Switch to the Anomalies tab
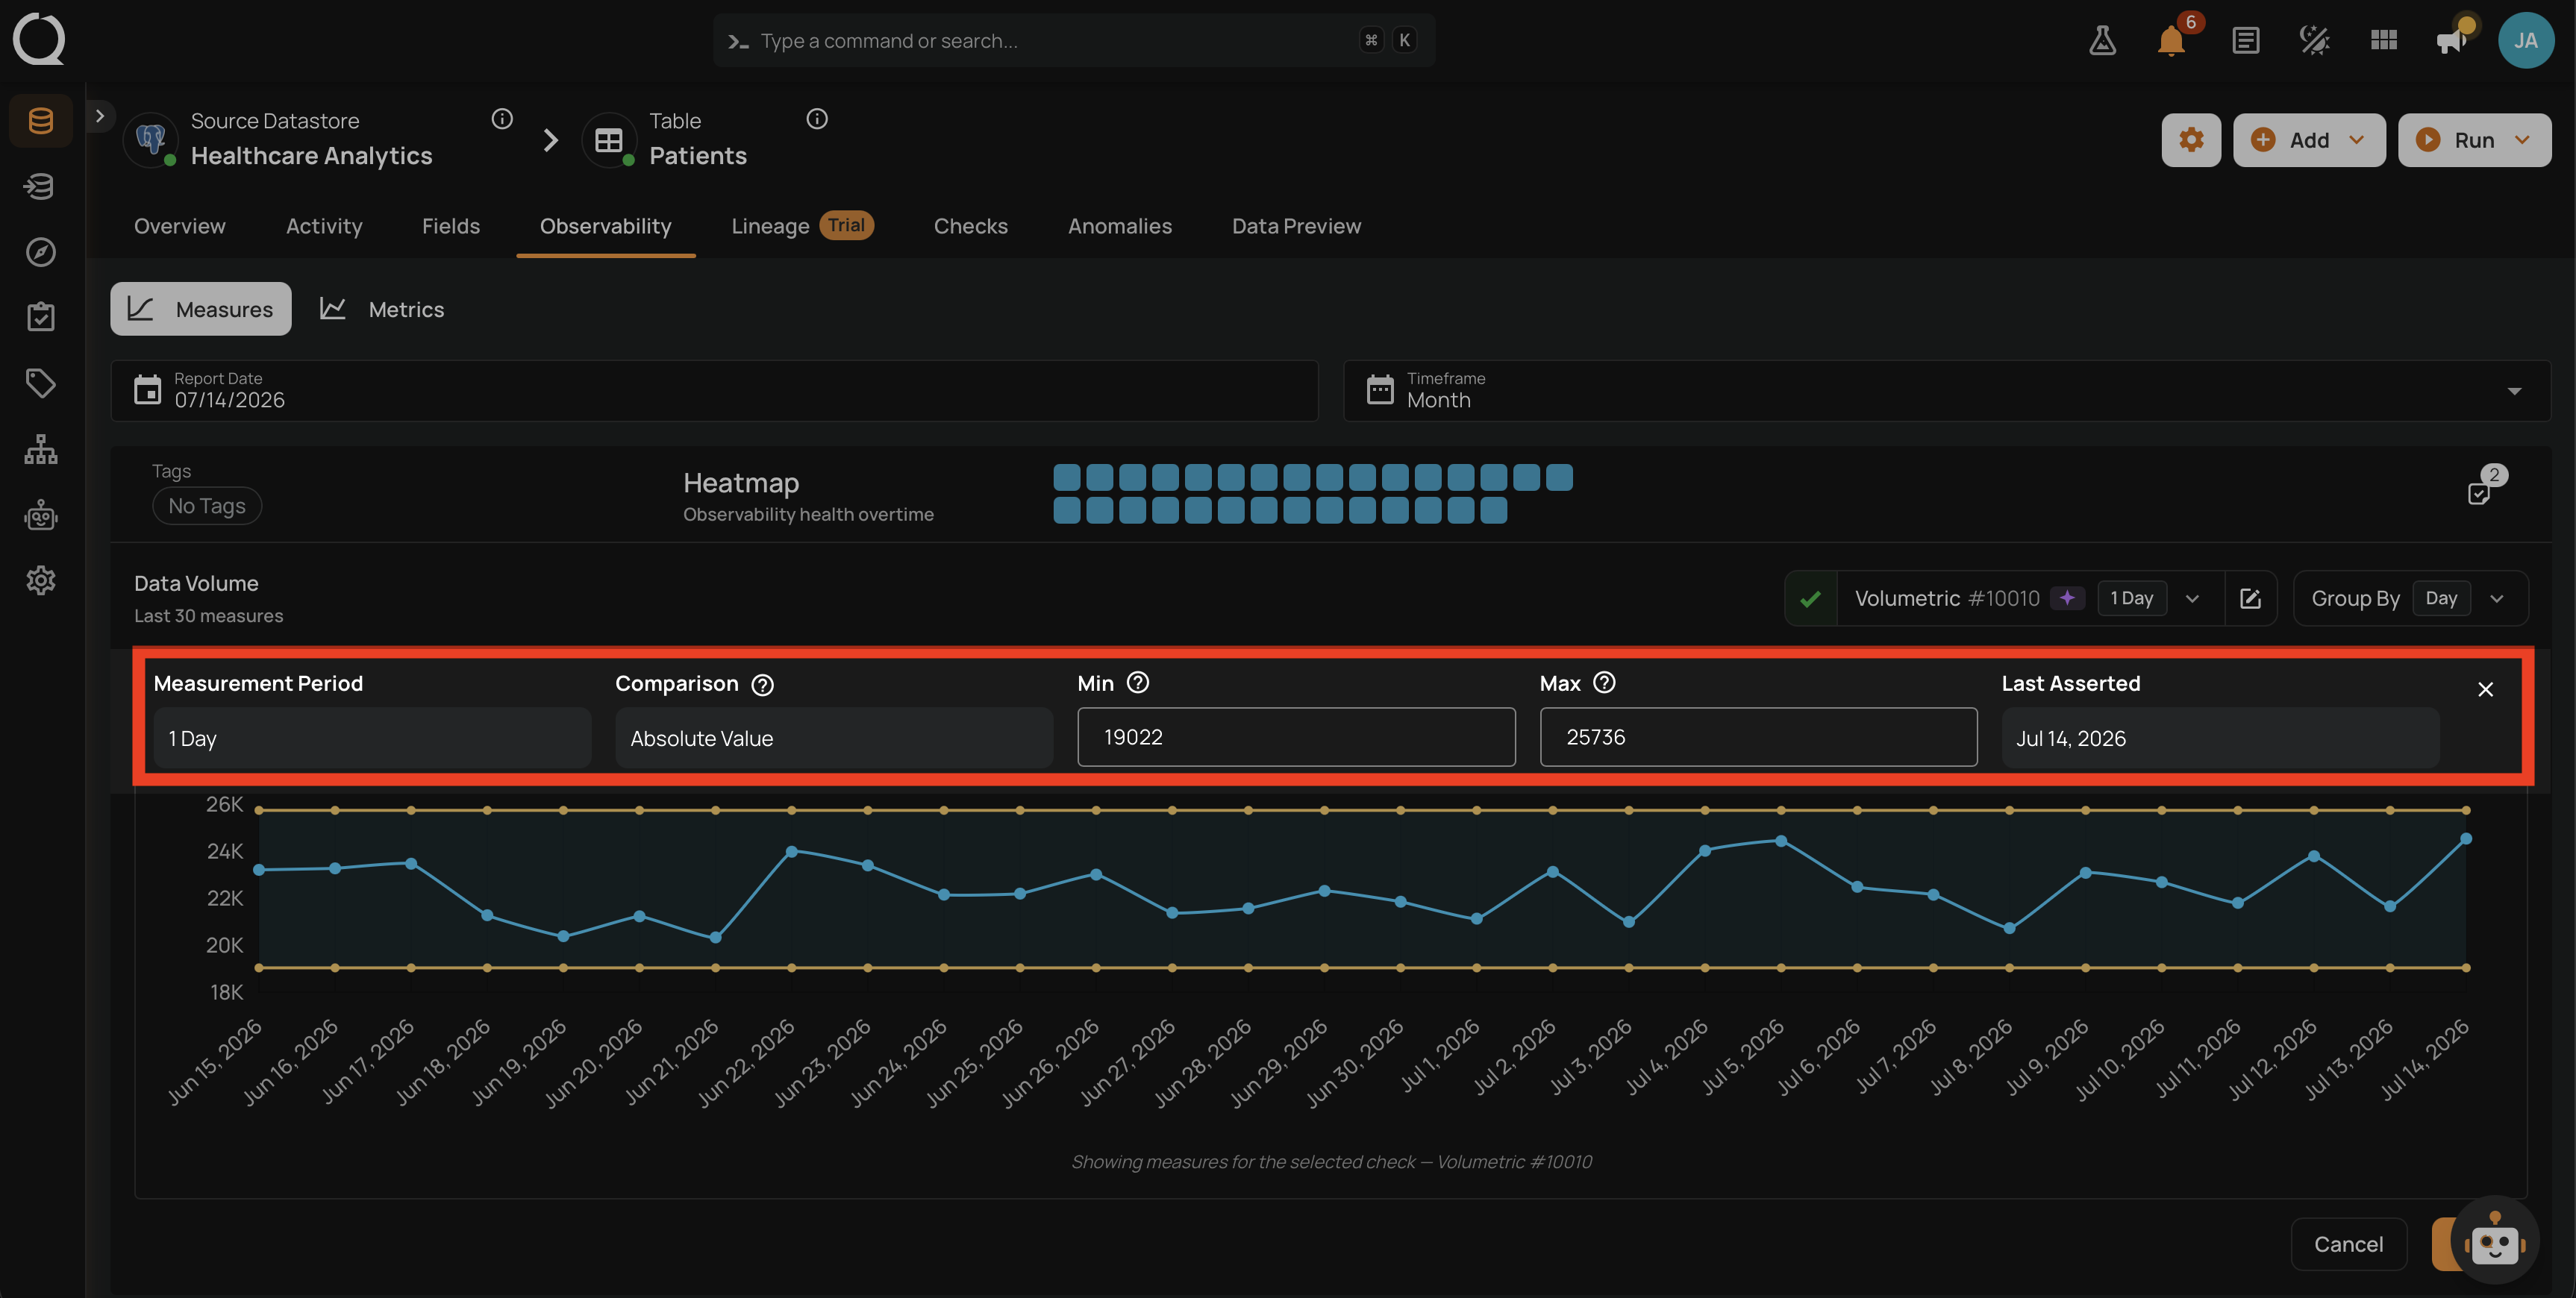This screenshot has height=1298, width=2576. pyautogui.click(x=1119, y=226)
